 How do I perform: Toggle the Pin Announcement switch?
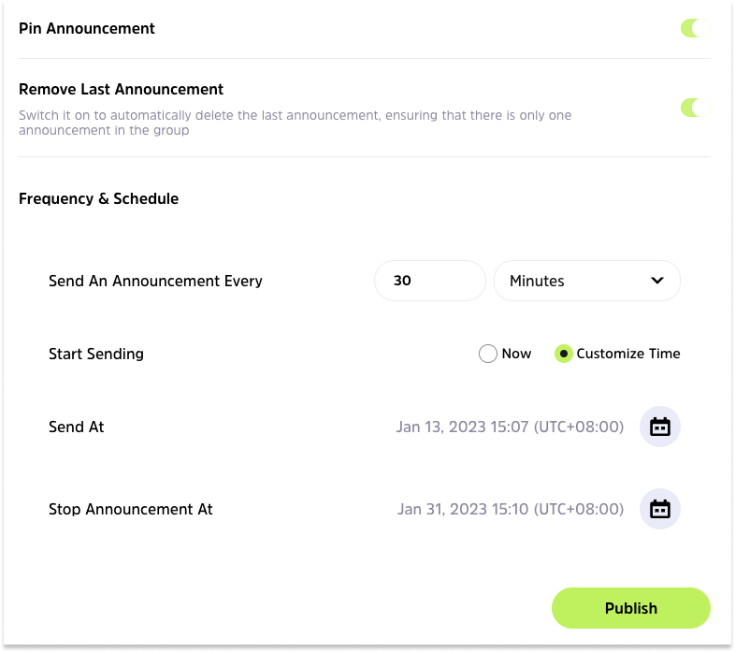point(695,28)
